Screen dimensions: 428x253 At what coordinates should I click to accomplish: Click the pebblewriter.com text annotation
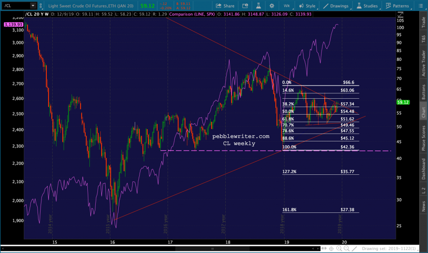click(x=241, y=136)
